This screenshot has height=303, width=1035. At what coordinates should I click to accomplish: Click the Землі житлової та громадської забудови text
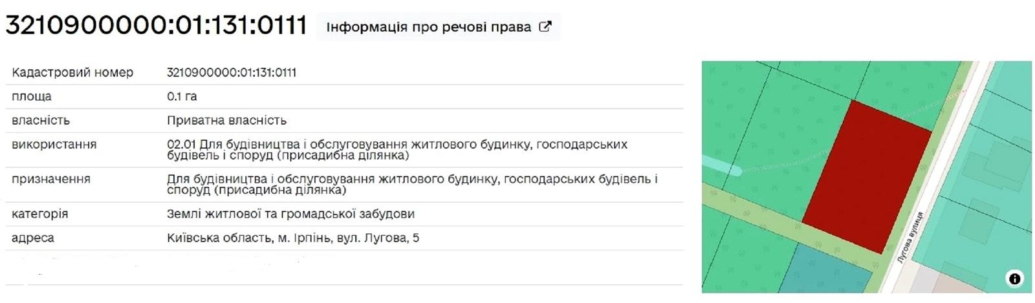point(290,214)
